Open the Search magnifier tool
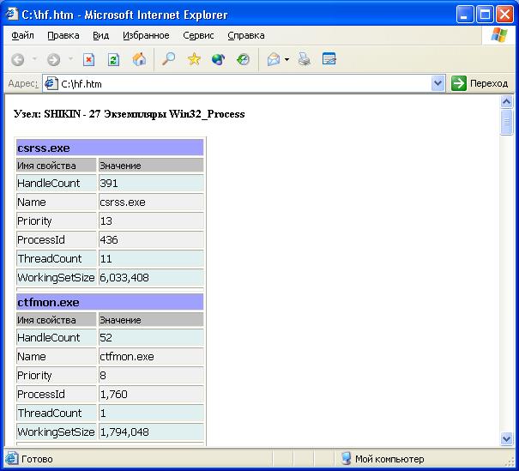Image resolution: width=519 pixels, height=471 pixels. (x=169, y=60)
